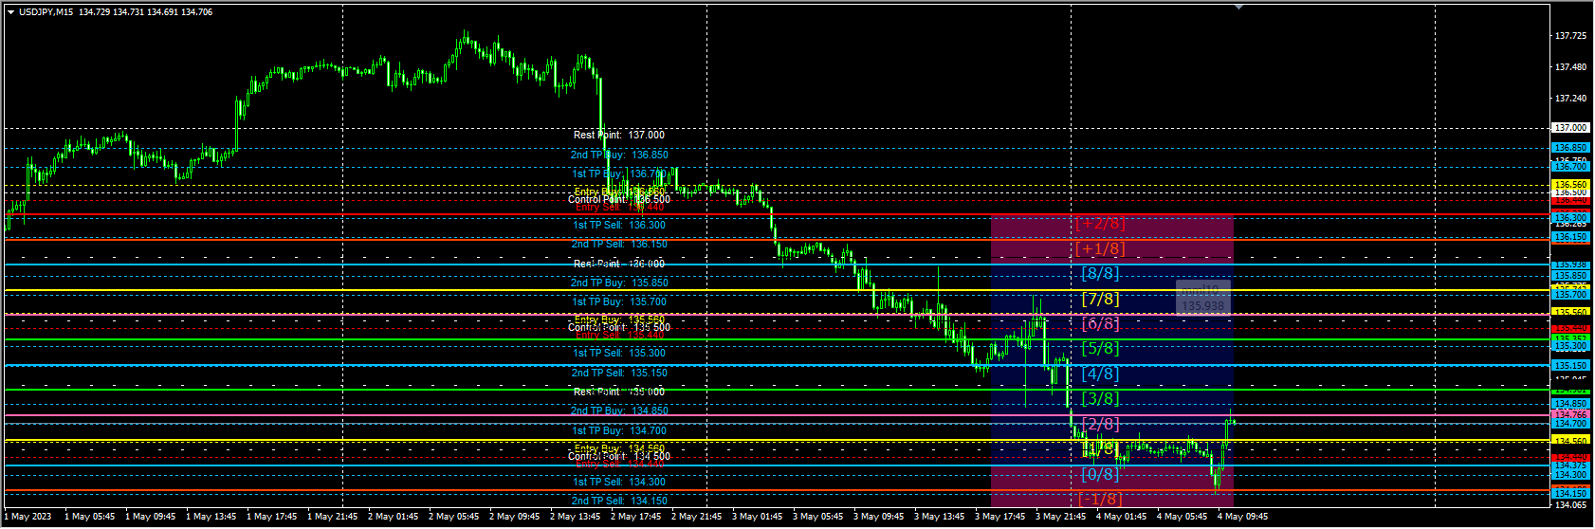Click the '3 May 13:45' time label
The image size is (1595, 529).
coord(939,518)
